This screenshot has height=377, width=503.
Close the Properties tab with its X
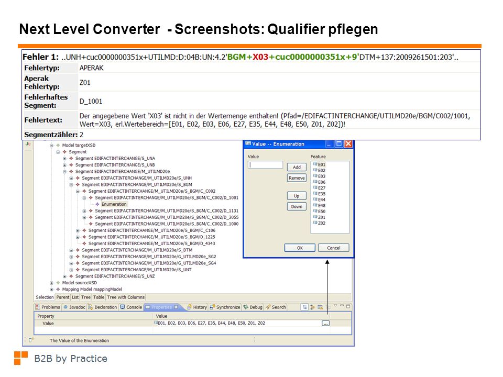coord(176,307)
